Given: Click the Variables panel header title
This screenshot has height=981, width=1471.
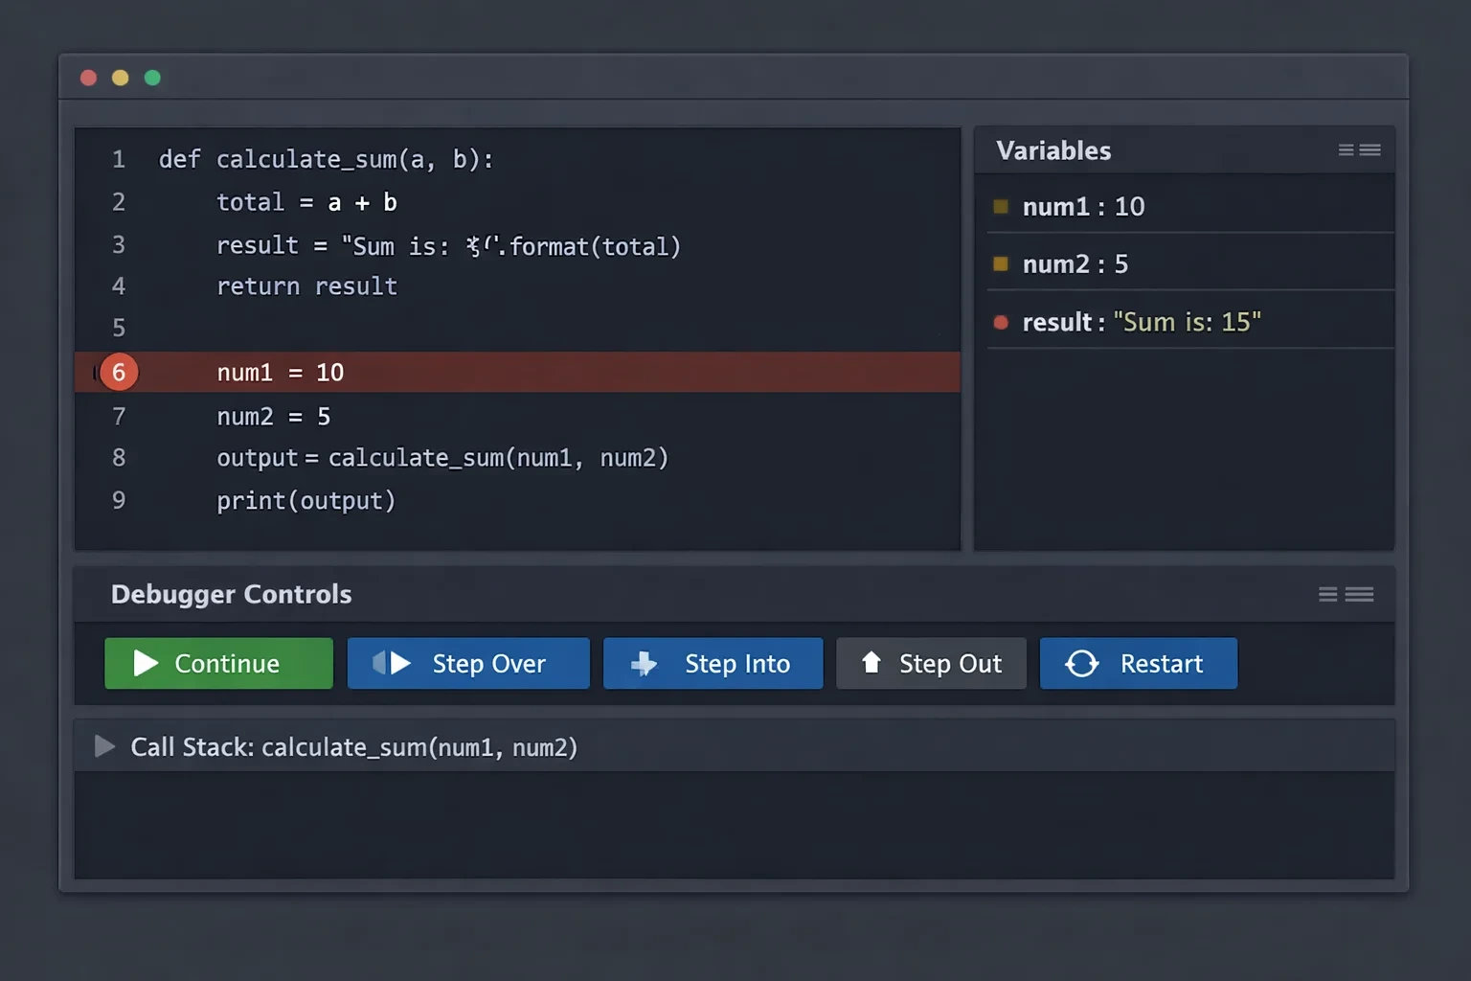Looking at the screenshot, I should (x=1053, y=150).
